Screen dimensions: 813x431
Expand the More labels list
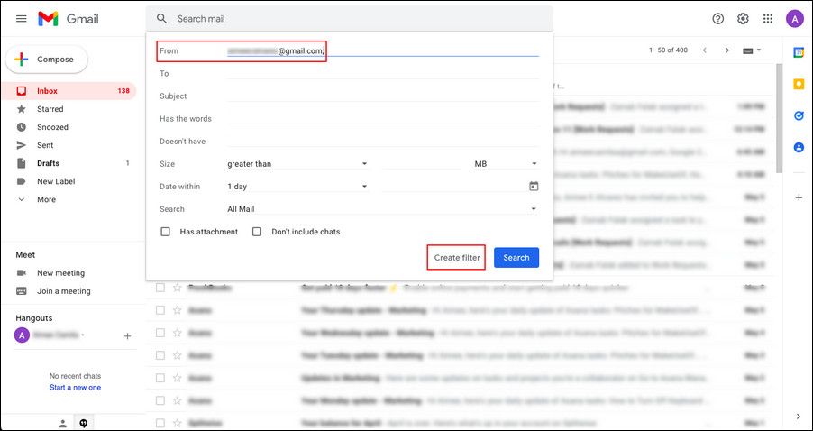coord(46,199)
